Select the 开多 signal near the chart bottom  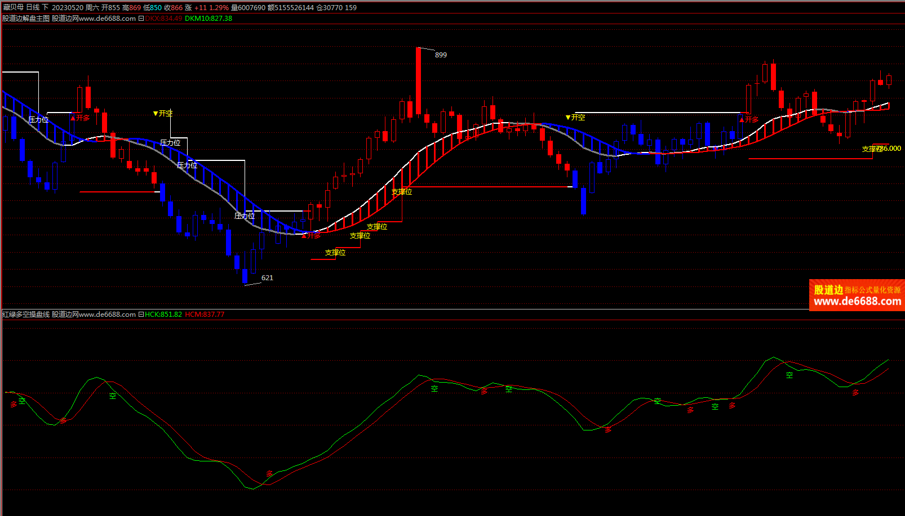point(311,236)
